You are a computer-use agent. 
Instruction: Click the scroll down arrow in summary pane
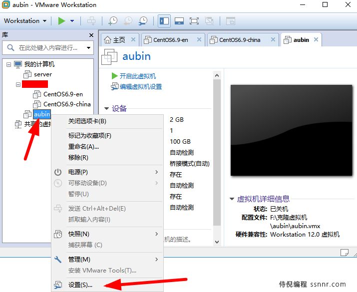[217, 242]
